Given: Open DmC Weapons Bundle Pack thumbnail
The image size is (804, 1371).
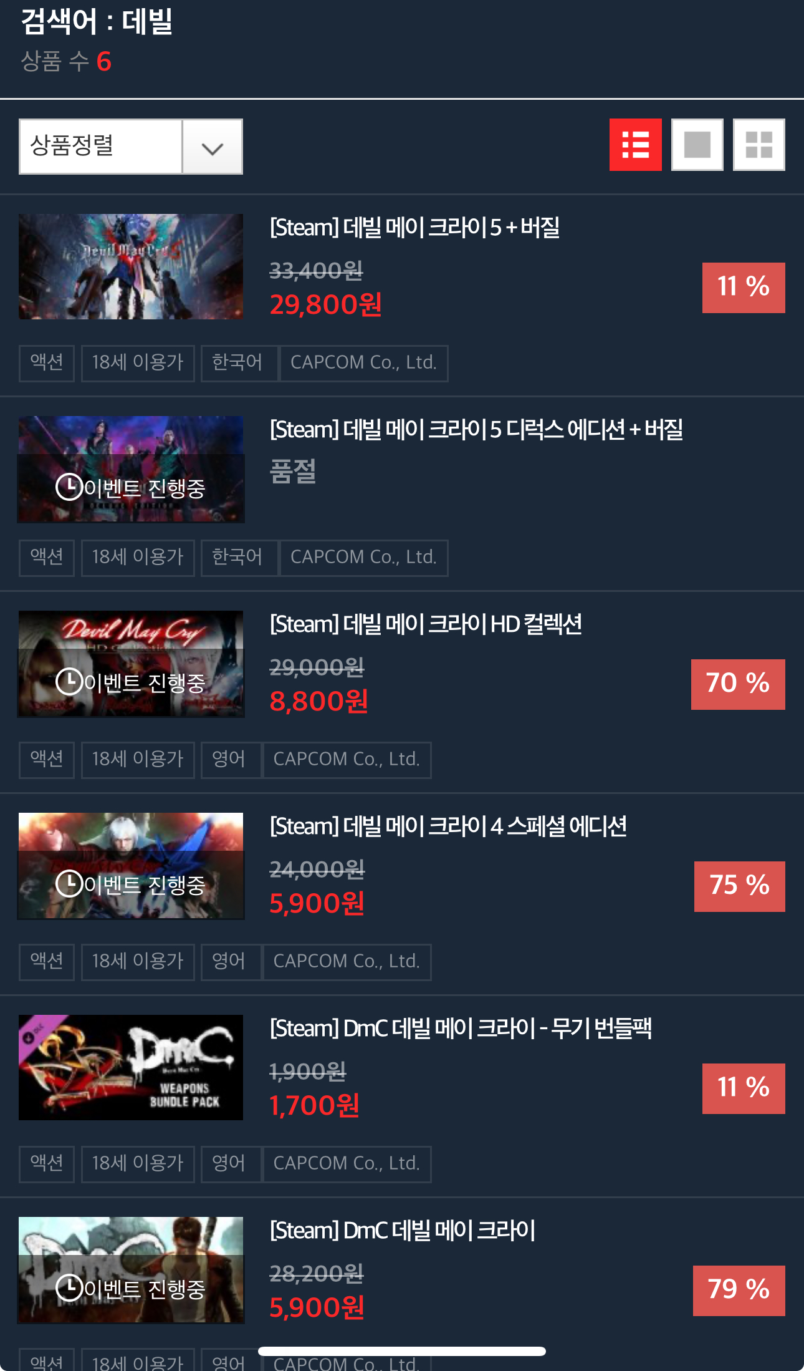Looking at the screenshot, I should click(x=131, y=1067).
